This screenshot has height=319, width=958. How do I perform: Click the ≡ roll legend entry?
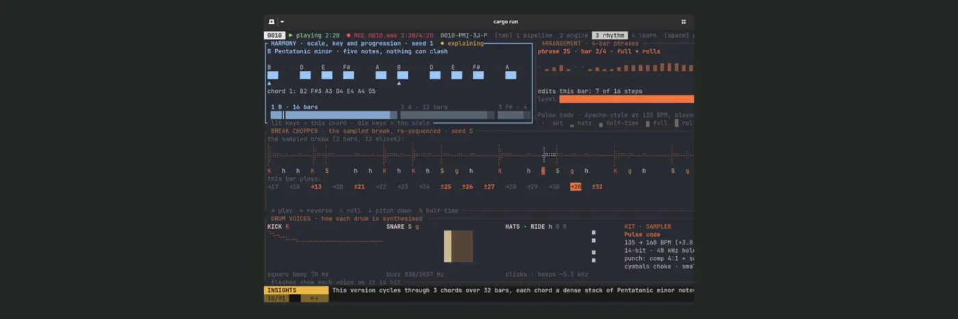tap(350, 210)
